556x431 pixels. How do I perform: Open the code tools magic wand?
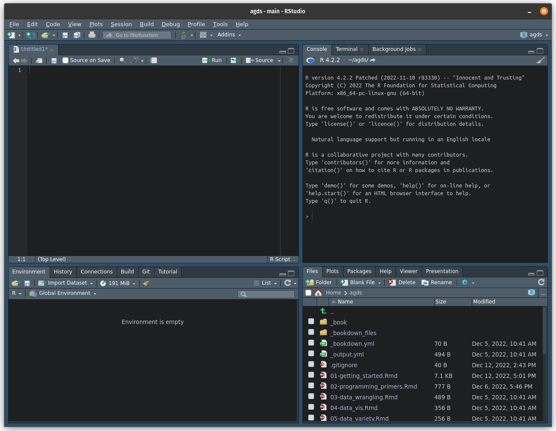[x=135, y=60]
